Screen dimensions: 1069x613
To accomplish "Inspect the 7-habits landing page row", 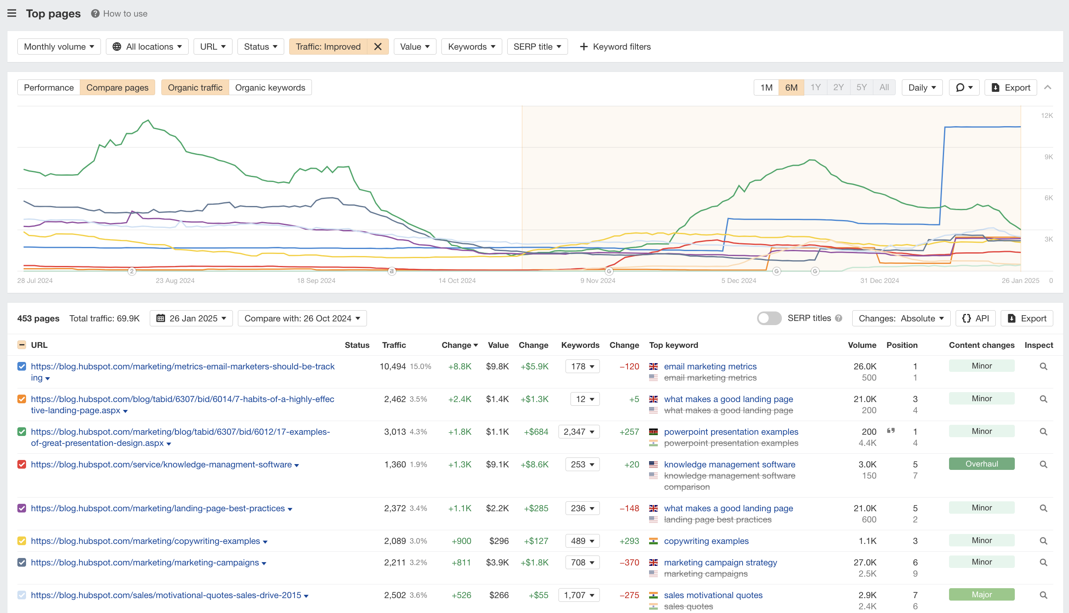I will pos(1043,399).
